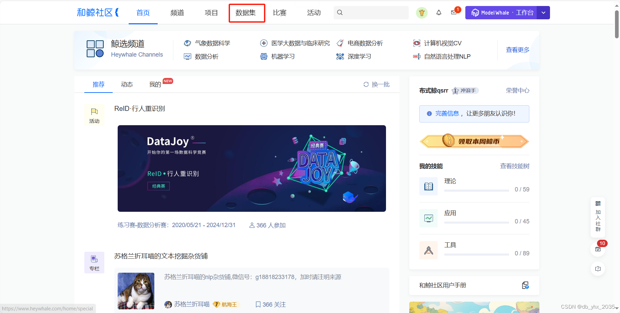Open the mail inbox icon

point(454,13)
